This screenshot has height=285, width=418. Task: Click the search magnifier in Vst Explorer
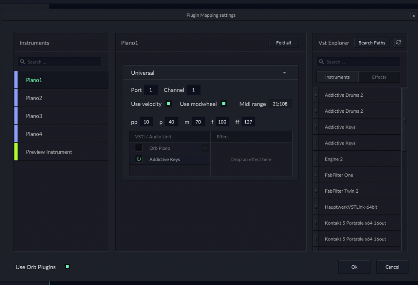[x=322, y=62]
